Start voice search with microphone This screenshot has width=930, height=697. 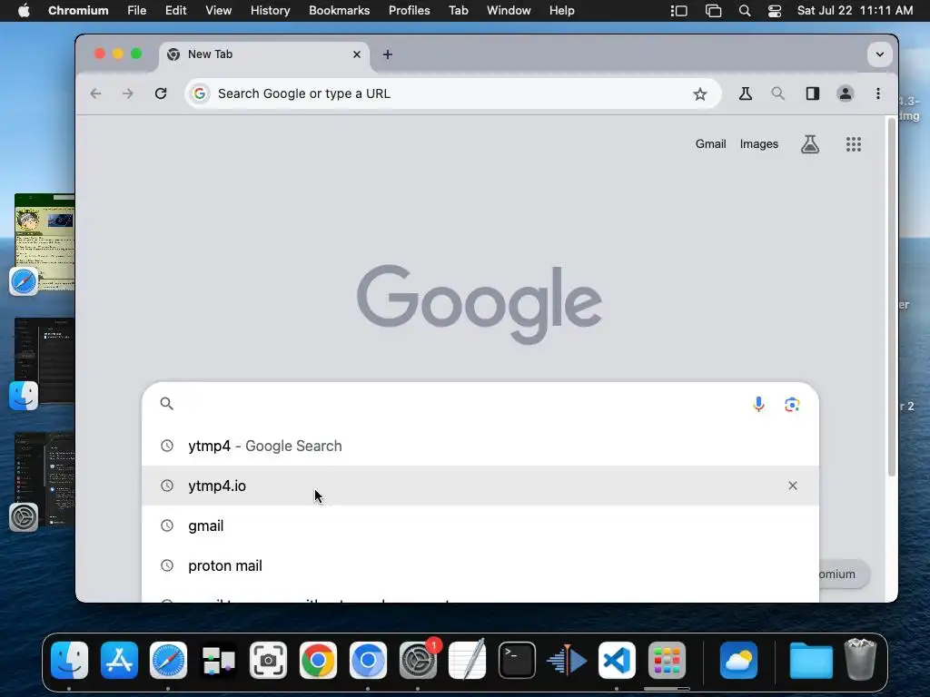click(x=758, y=404)
